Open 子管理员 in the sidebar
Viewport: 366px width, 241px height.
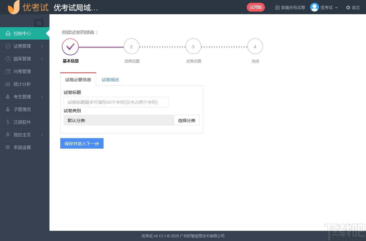(25, 109)
